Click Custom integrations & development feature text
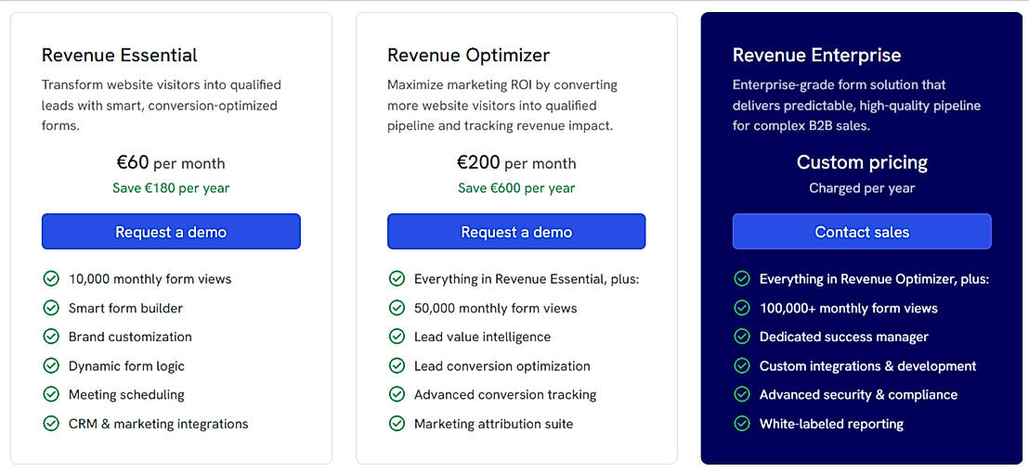 click(x=867, y=365)
